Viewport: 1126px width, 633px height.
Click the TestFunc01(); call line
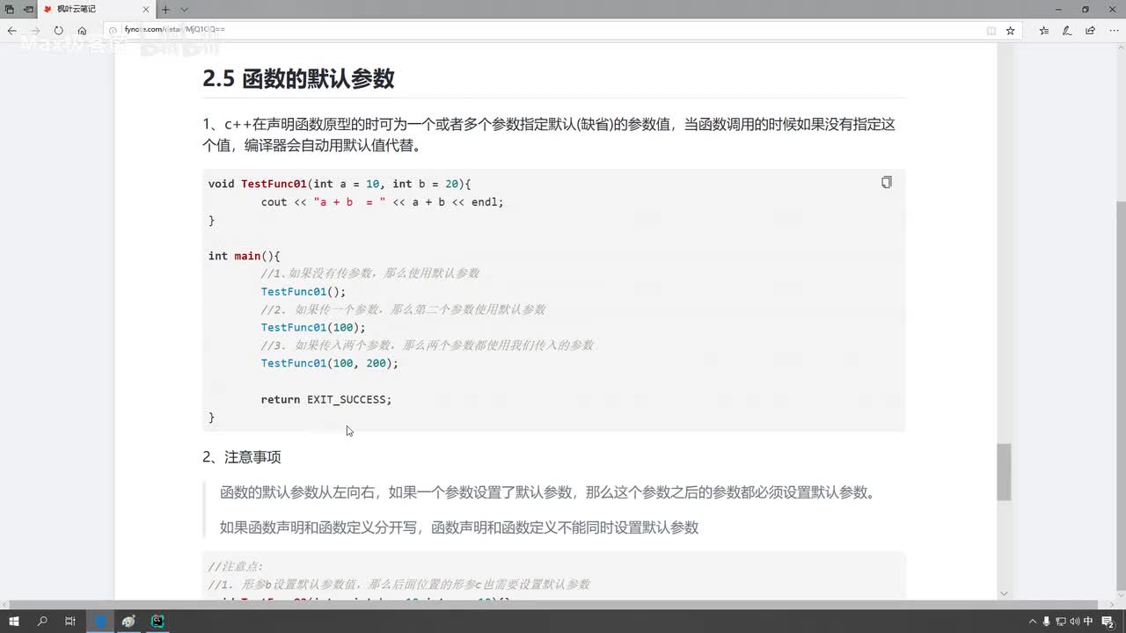[x=303, y=291]
